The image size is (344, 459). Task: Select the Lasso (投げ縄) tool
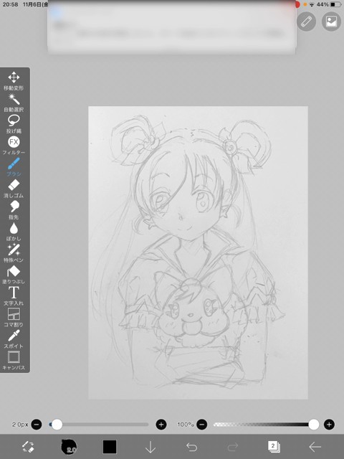click(14, 124)
